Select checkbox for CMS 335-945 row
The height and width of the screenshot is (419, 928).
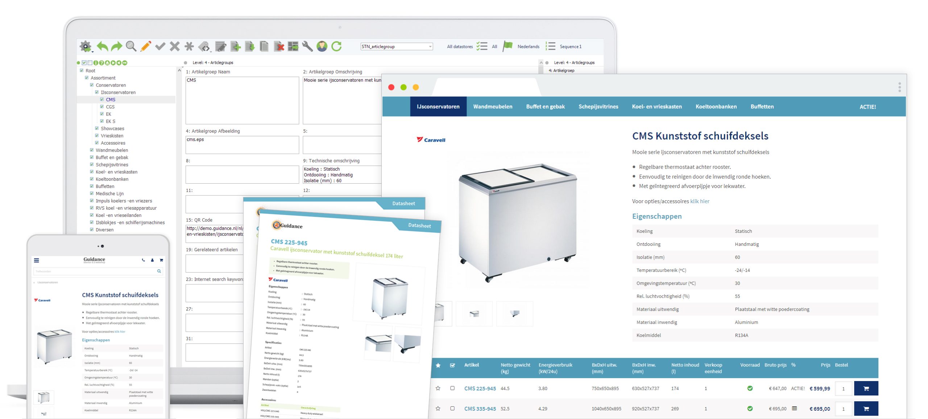pyautogui.click(x=452, y=408)
